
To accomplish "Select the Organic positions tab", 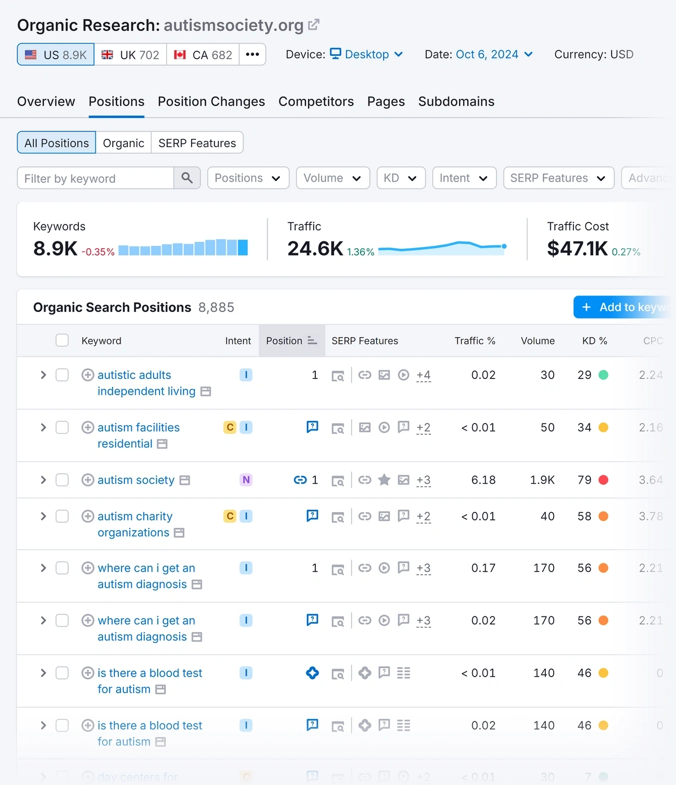I will click(123, 143).
